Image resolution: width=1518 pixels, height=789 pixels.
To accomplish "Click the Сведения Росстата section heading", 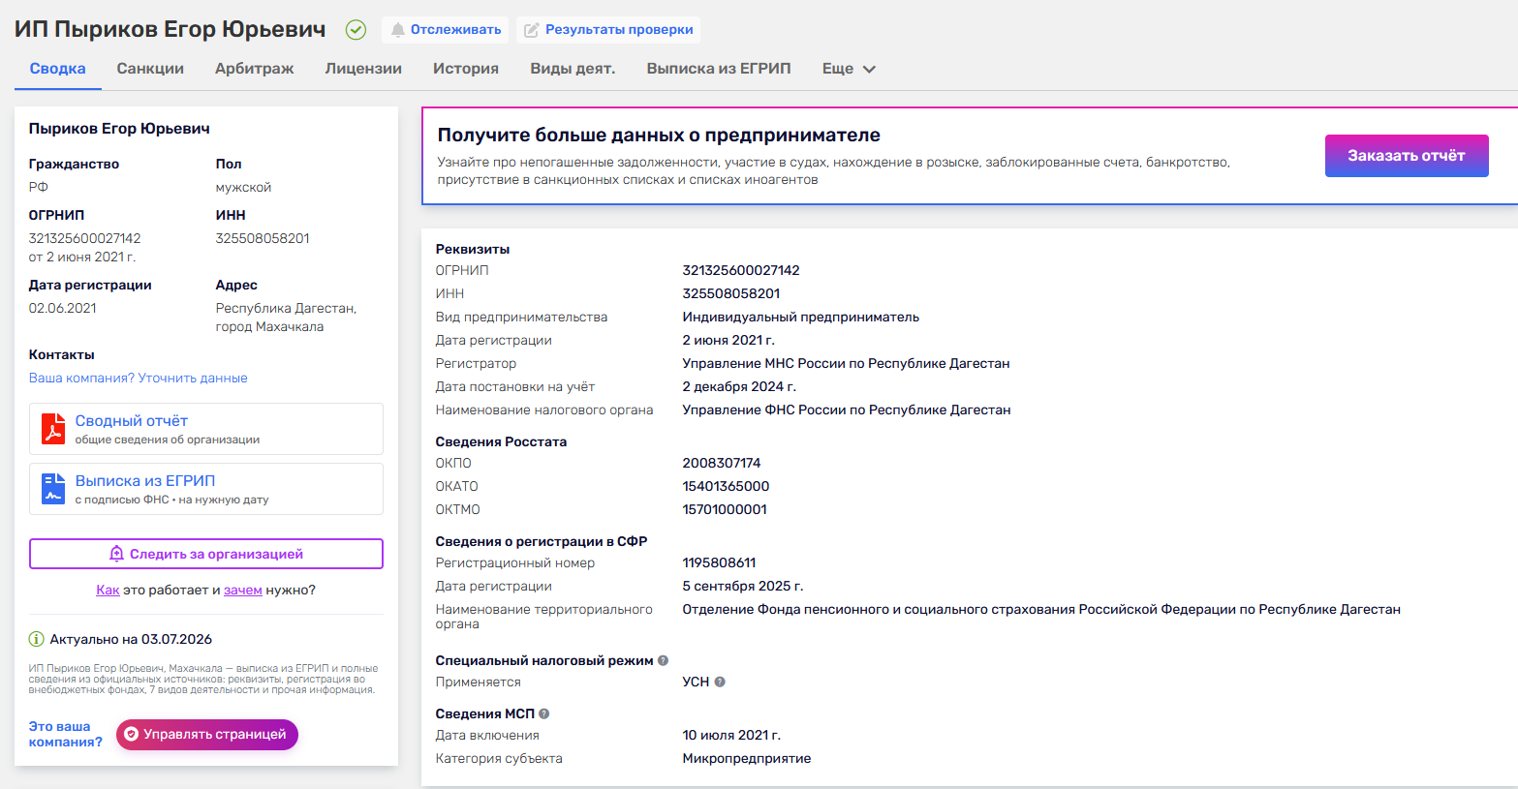I will pos(501,442).
